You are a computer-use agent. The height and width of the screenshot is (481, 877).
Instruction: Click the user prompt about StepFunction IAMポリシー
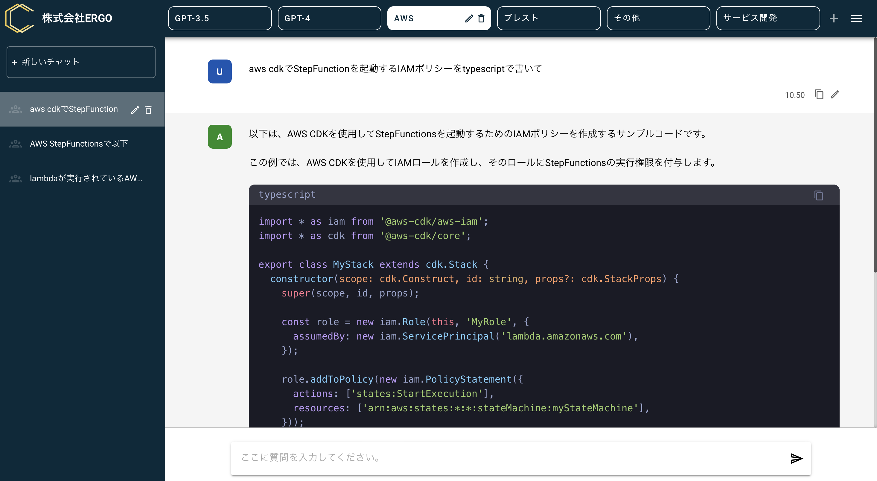tap(395, 69)
